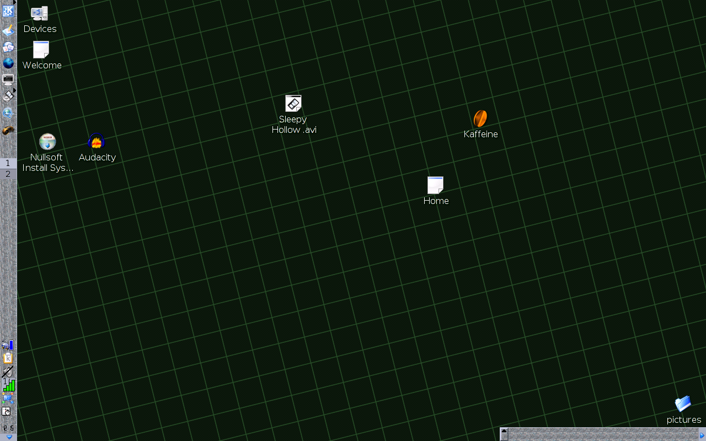Open the blue globe web browser launcher
Viewport: 706px width, 441px height.
[8, 63]
